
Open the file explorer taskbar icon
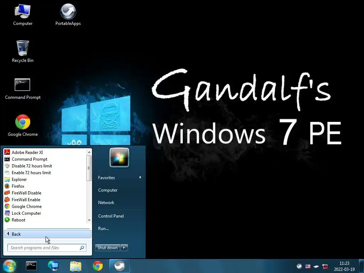click(x=76, y=266)
